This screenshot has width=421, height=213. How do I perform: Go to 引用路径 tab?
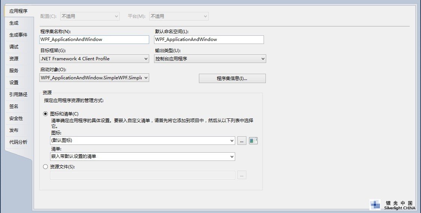click(x=18, y=94)
